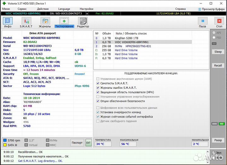Open the Сервис menu
227x165 pixels.
tap(22, 9)
